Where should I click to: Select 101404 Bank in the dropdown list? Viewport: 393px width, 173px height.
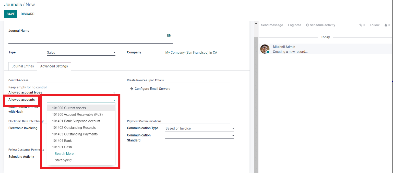pyautogui.click(x=62, y=141)
